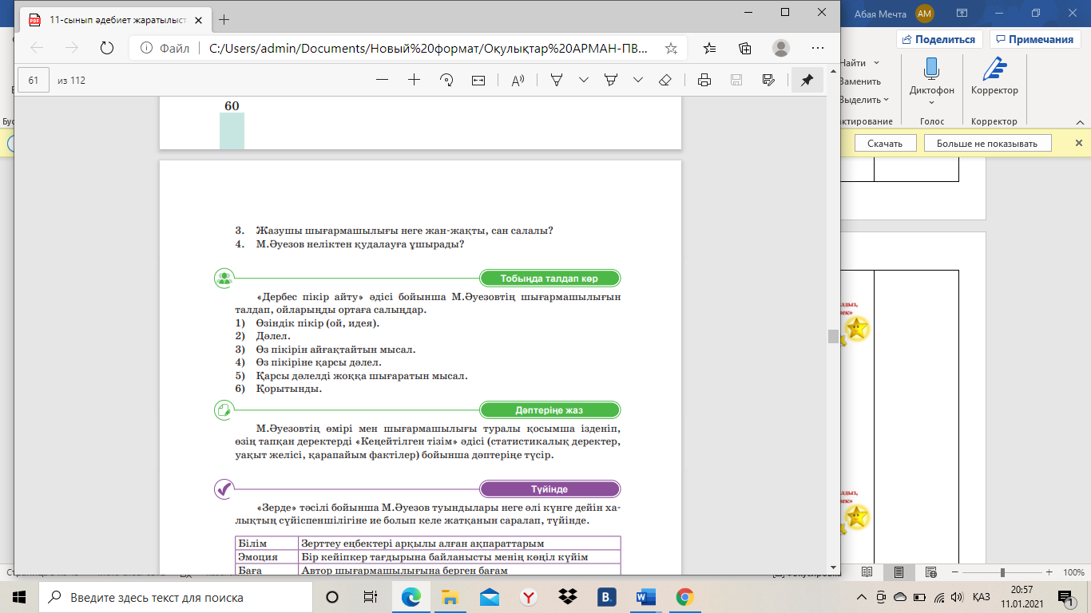Open the Edge Favorites list

710,48
